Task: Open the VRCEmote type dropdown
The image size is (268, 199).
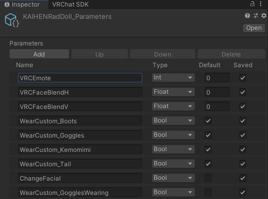Action: [x=173, y=78]
